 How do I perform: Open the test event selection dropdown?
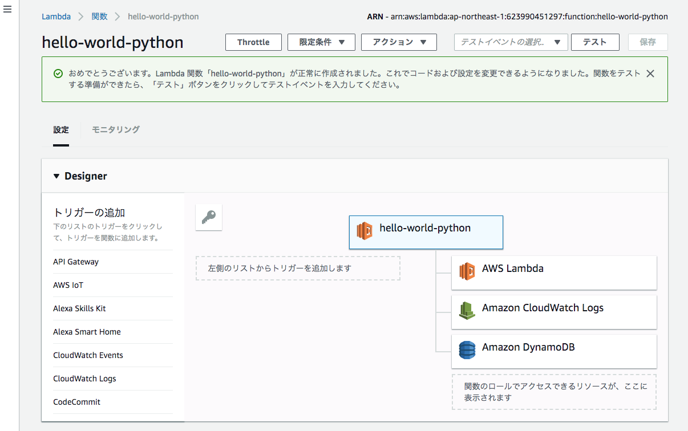coord(511,42)
